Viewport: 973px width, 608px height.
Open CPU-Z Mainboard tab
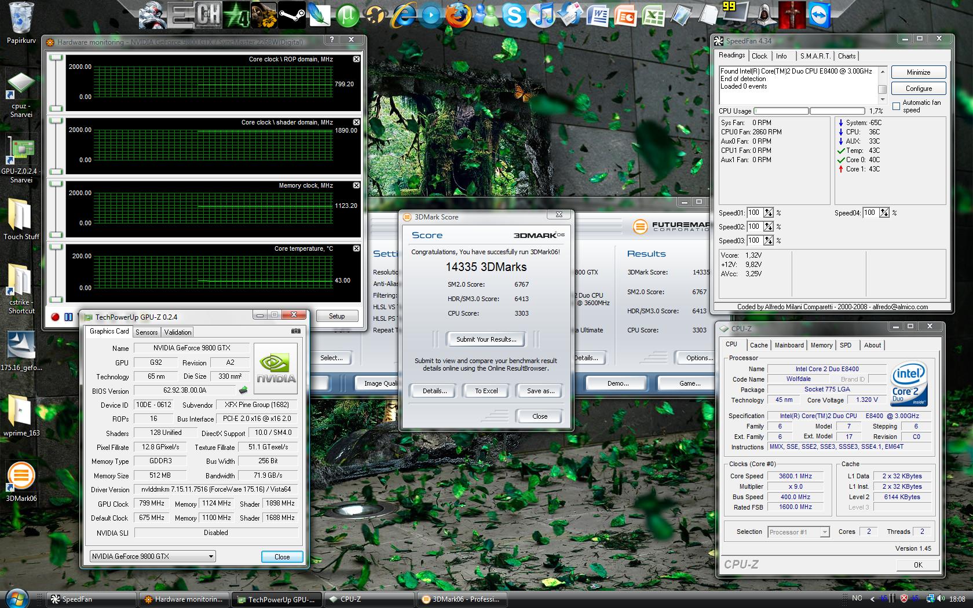tap(789, 345)
